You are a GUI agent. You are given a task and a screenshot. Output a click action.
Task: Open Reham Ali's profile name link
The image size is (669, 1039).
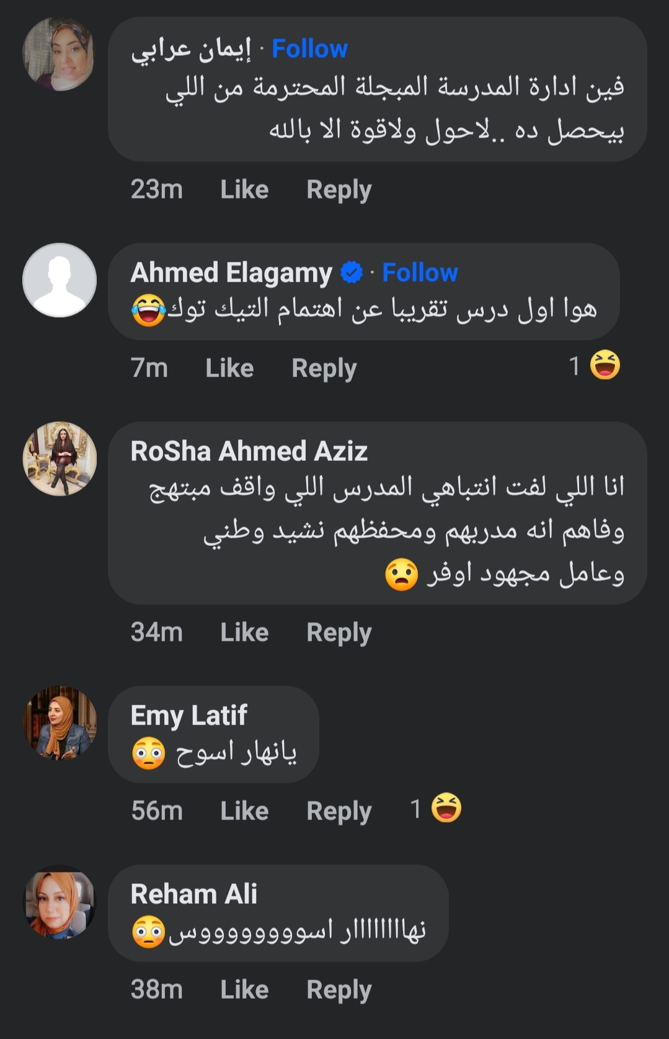pos(193,894)
